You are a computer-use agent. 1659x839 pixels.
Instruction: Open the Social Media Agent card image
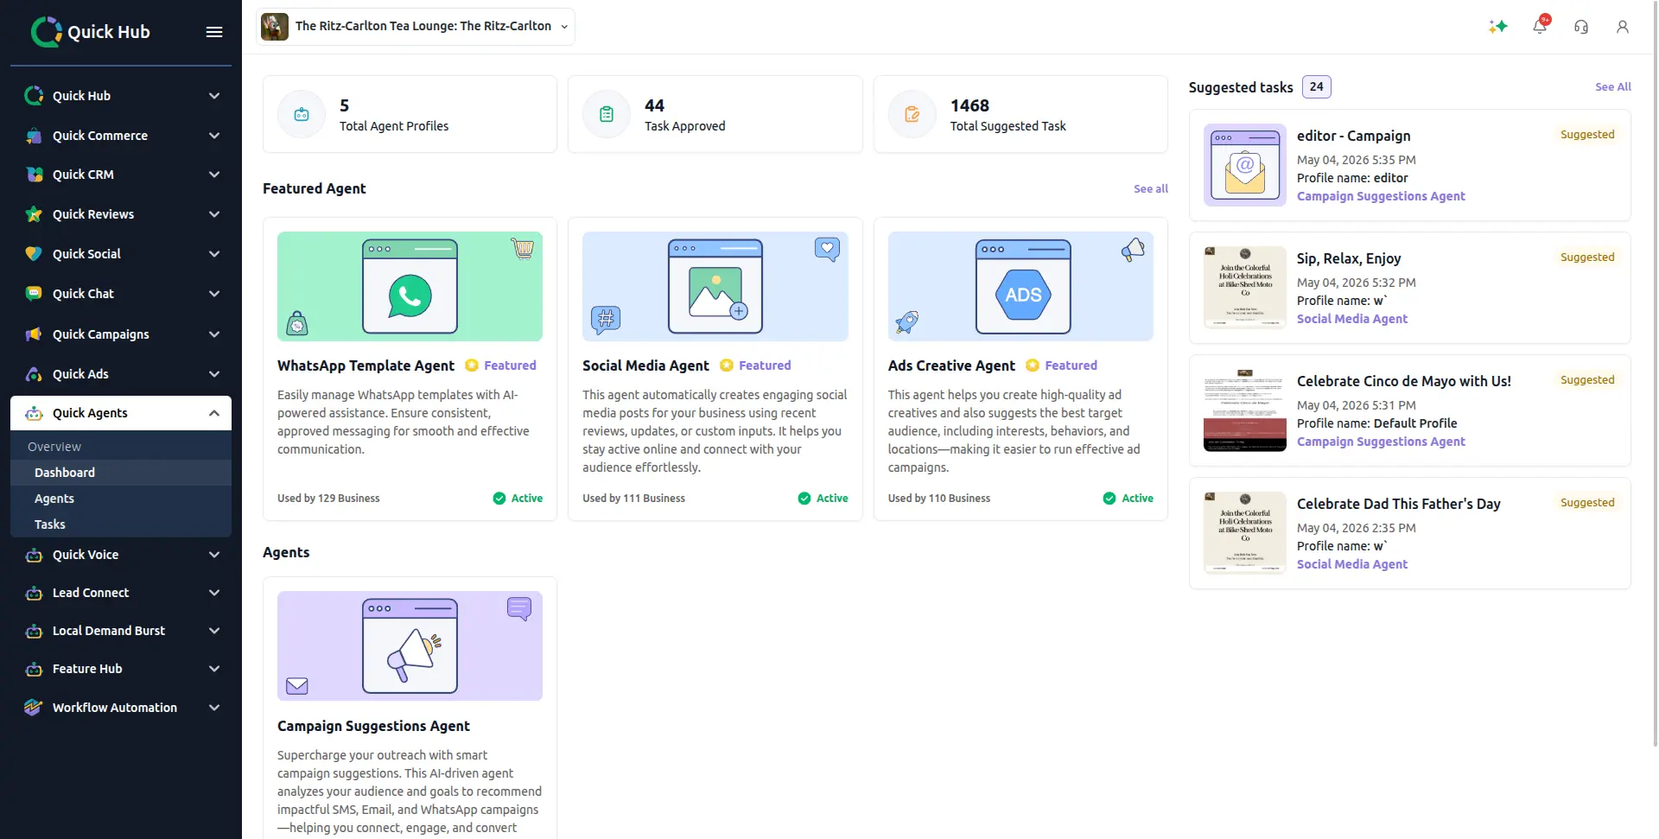click(715, 286)
